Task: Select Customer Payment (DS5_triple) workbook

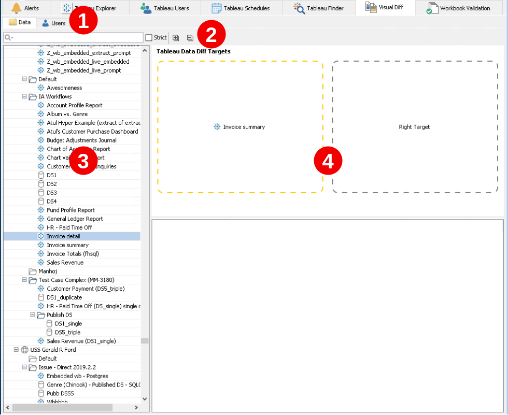Action: [86, 289]
